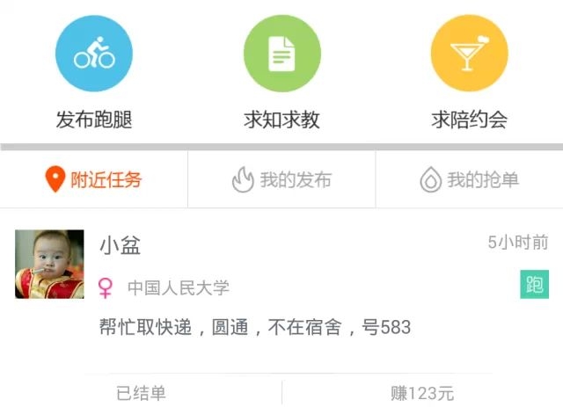Click the pink female gender symbol
Screen dimensions: 563x407
pos(106,288)
